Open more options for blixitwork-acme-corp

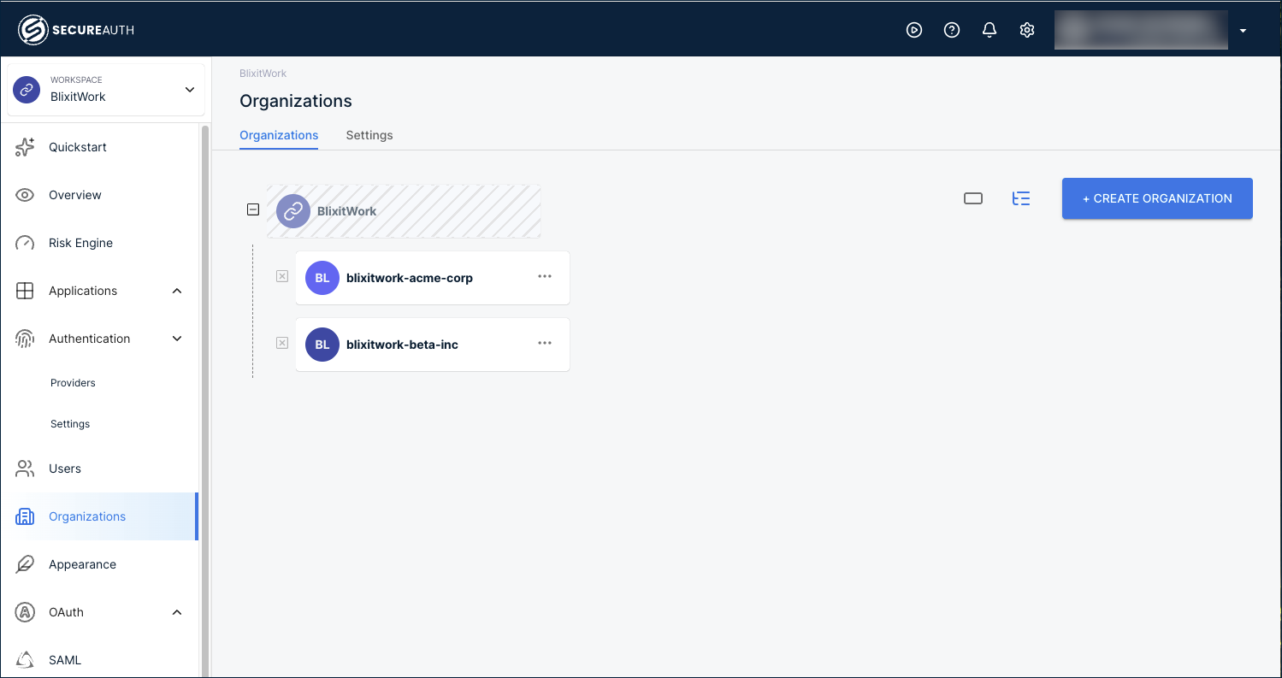point(545,276)
